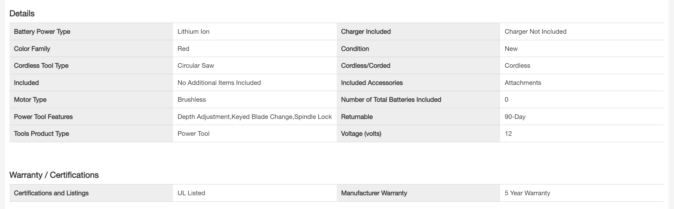Select the Voltage (volts) label
The image size is (674, 209).
point(361,134)
